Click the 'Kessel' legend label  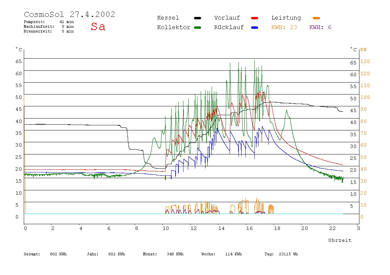click(168, 18)
